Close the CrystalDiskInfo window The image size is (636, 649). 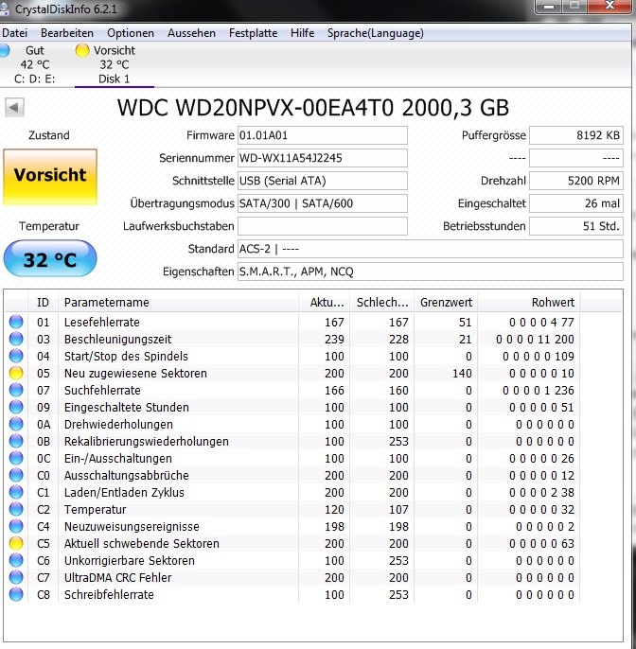click(x=609, y=6)
